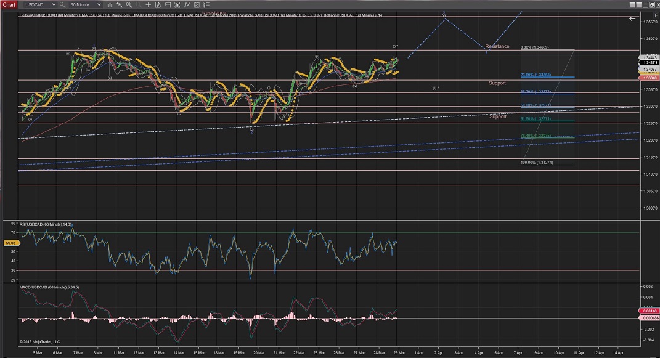
Task: Click the 1.3000'0 price axis label
Action: click(650, 208)
